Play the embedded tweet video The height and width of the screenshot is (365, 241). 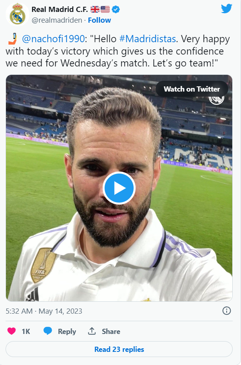(119, 188)
